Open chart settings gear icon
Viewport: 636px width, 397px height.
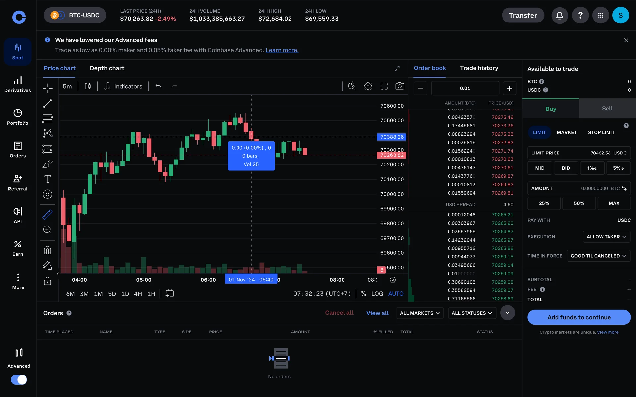tap(368, 86)
